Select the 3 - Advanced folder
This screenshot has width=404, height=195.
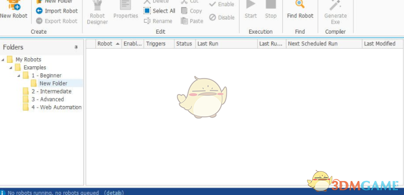click(x=48, y=99)
